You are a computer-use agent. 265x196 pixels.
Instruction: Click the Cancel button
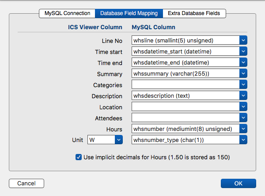[x=26, y=183]
